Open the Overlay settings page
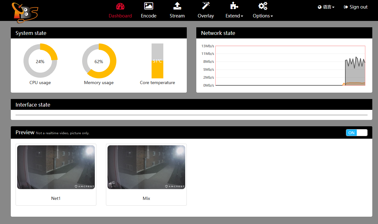 point(205,10)
